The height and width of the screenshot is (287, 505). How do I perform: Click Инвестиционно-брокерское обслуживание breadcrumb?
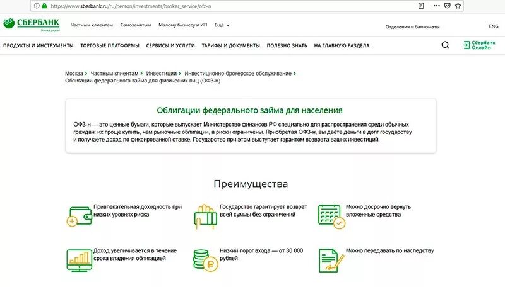coord(238,74)
